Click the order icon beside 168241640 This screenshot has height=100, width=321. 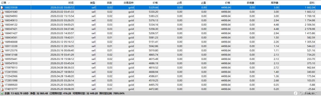click(x=2, y=12)
